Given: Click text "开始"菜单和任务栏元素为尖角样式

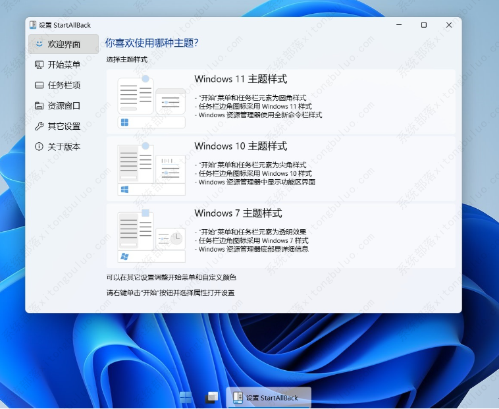Looking at the screenshot, I should tap(252, 165).
